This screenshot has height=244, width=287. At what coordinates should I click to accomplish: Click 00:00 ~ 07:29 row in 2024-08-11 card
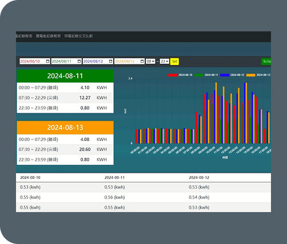65,88
